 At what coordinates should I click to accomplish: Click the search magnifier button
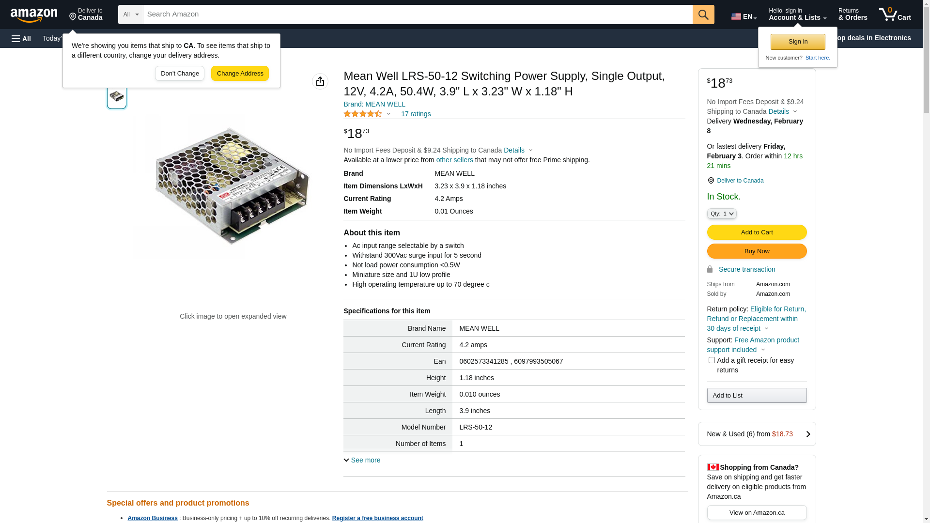coord(703,15)
